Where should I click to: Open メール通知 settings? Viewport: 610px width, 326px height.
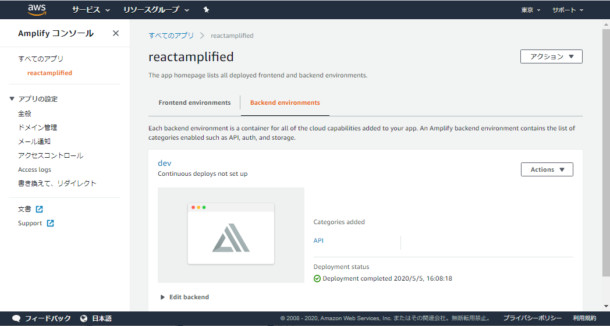[x=34, y=141]
